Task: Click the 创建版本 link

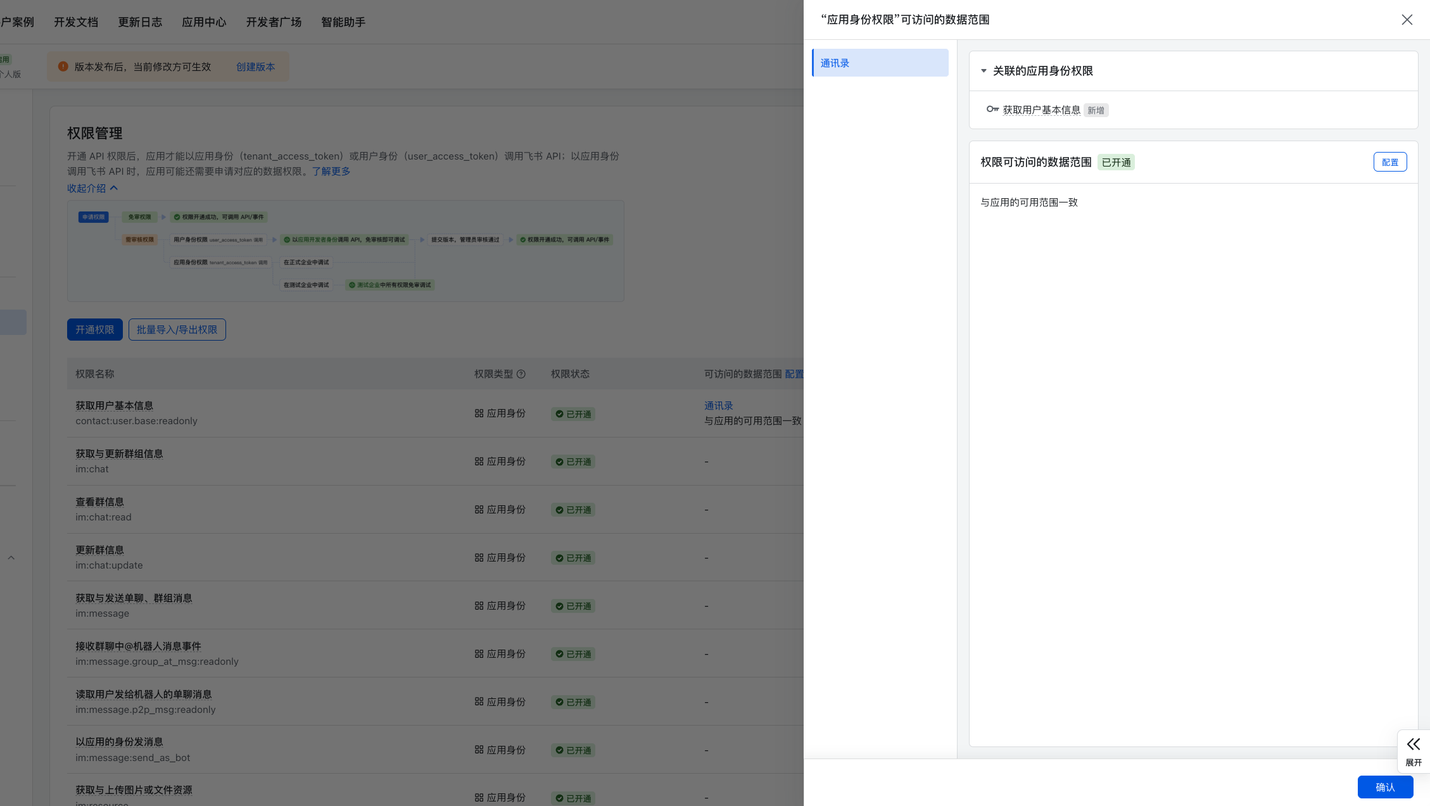Action: point(255,66)
